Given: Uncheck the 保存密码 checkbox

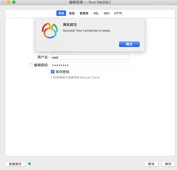Looking at the screenshot, I should point(53,72).
